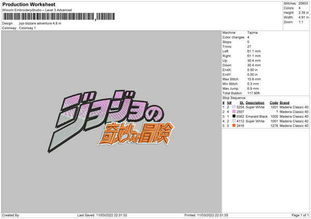Image resolution: width=311 pixels, height=219 pixels.
Task: Click the Stitches count value 20853
Action: point(303,4)
